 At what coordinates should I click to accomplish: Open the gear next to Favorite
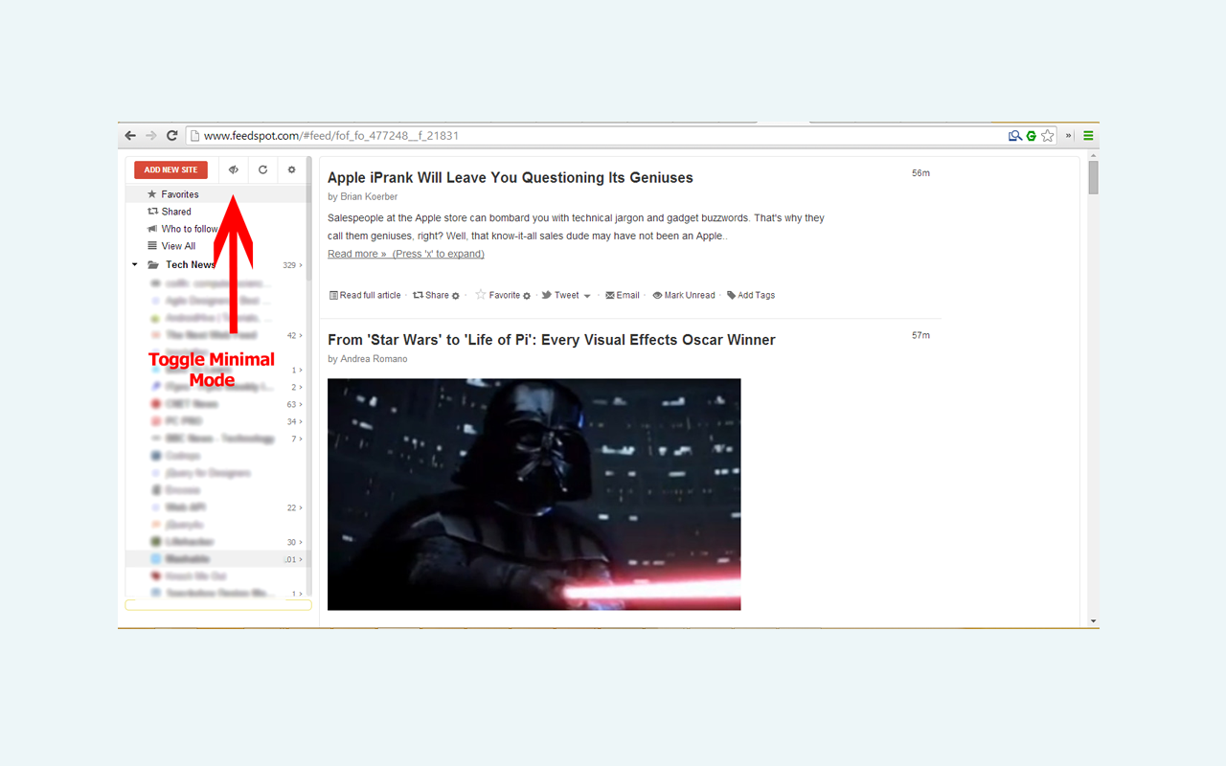(527, 296)
